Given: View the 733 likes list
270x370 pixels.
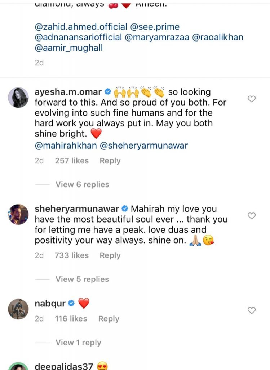Looking at the screenshot, I should click(x=71, y=255).
